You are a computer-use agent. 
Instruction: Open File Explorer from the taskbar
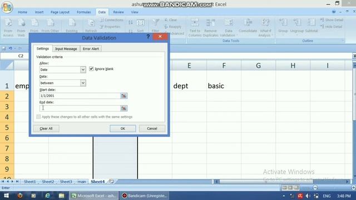(x=61, y=196)
